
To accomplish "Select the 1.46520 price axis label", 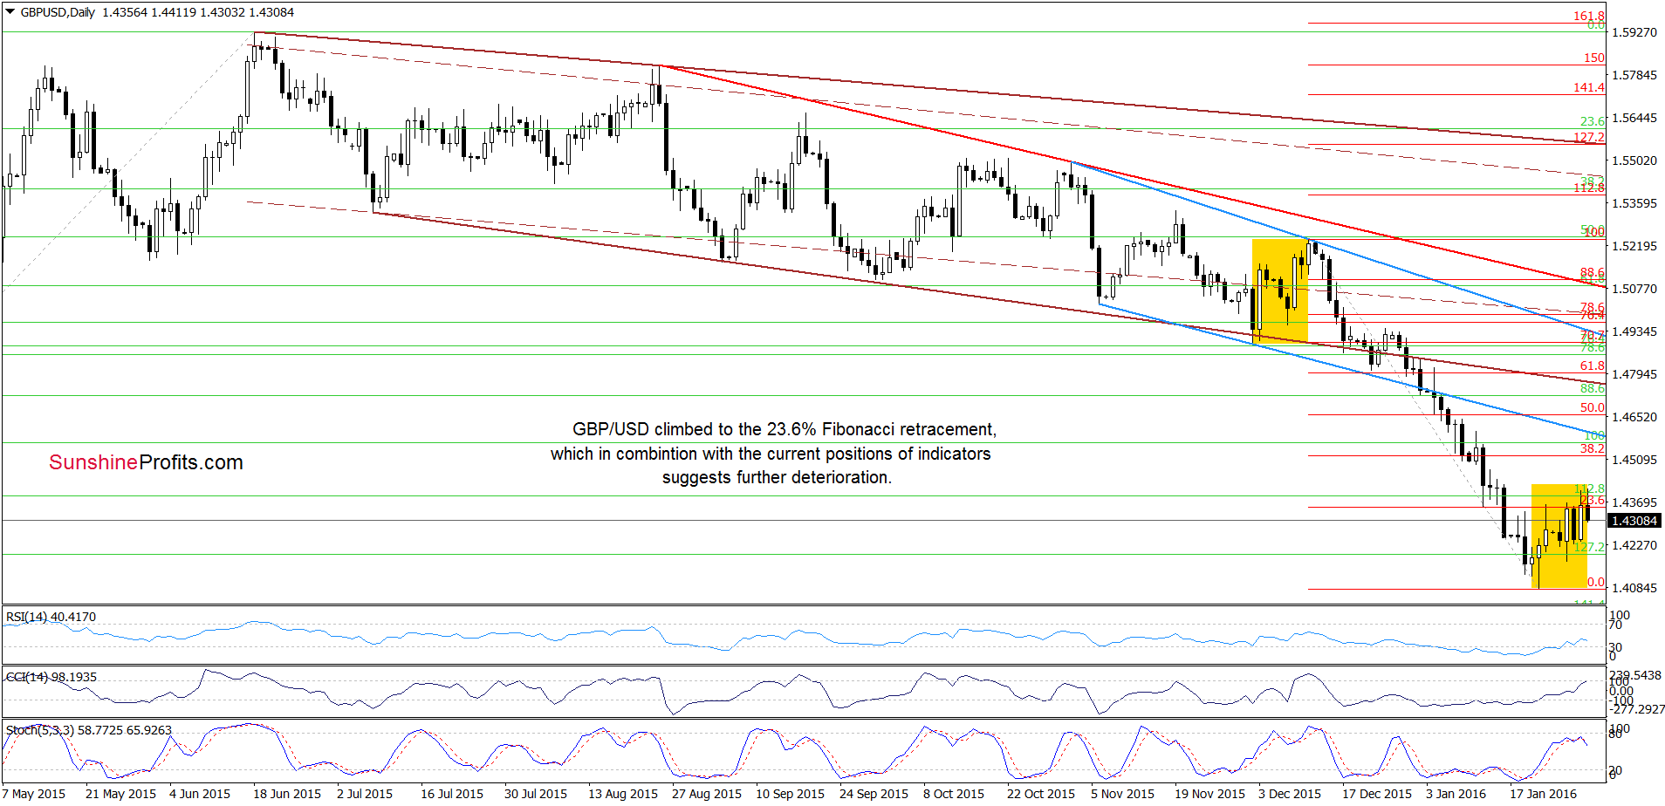I will tap(1634, 417).
